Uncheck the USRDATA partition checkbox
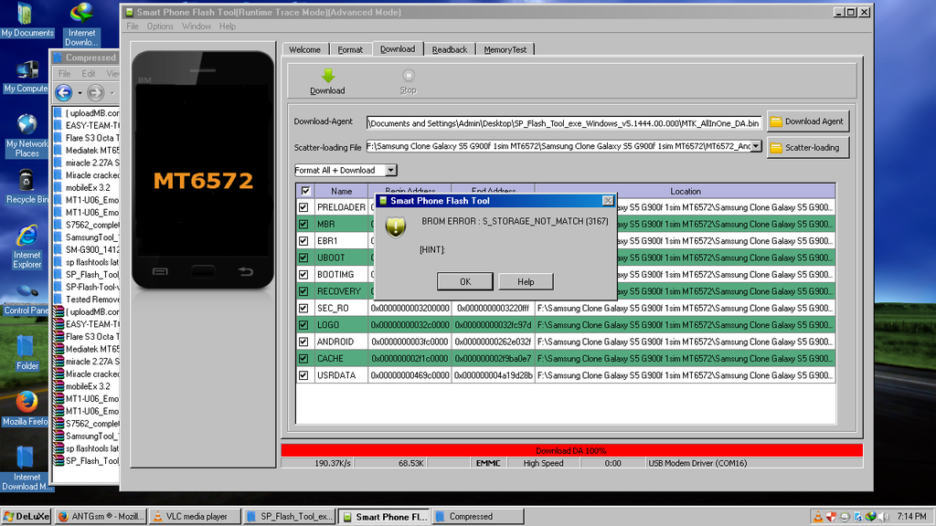 (x=304, y=375)
